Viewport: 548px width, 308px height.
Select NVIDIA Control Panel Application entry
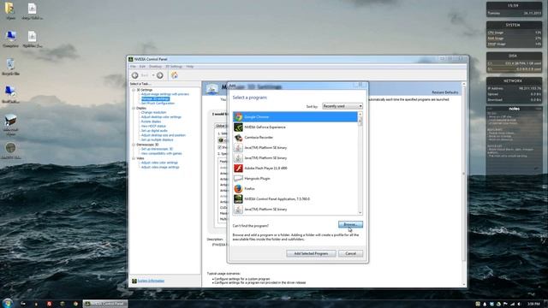click(295, 198)
